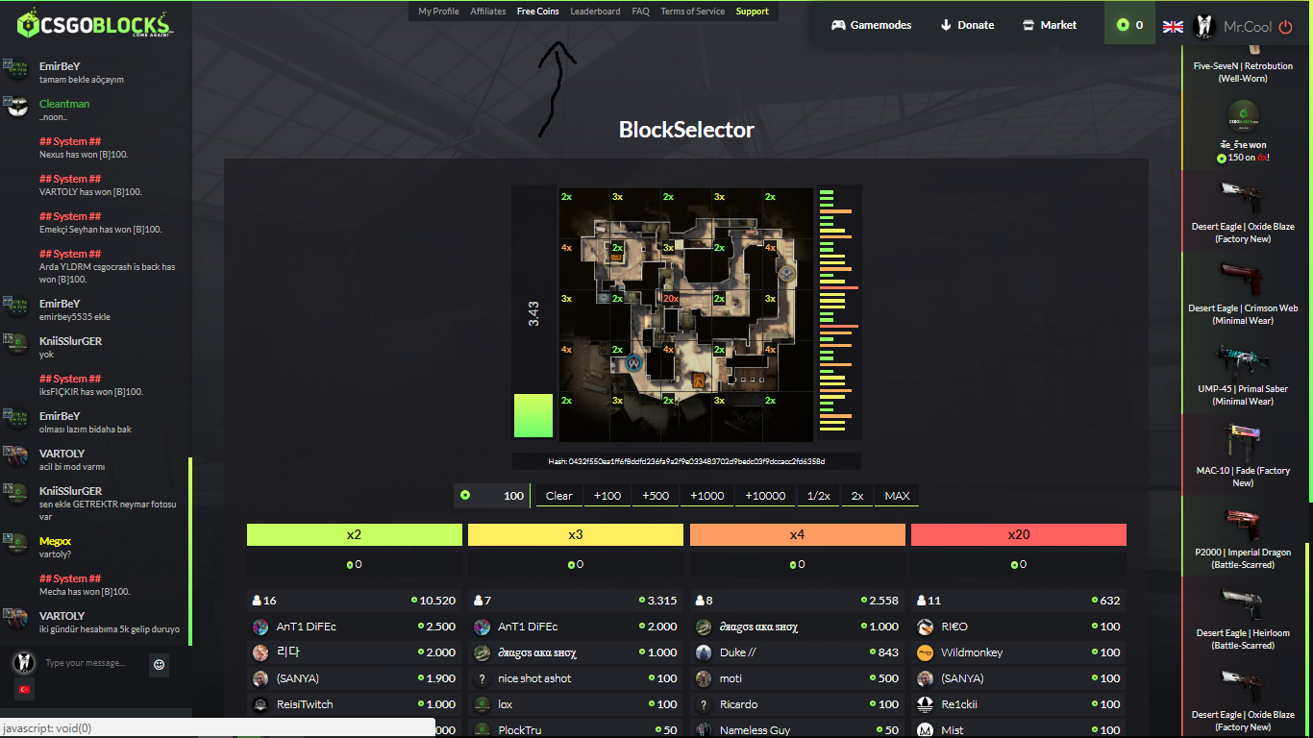
Task: Open Gamemodes via its controller icon
Action: click(x=838, y=25)
